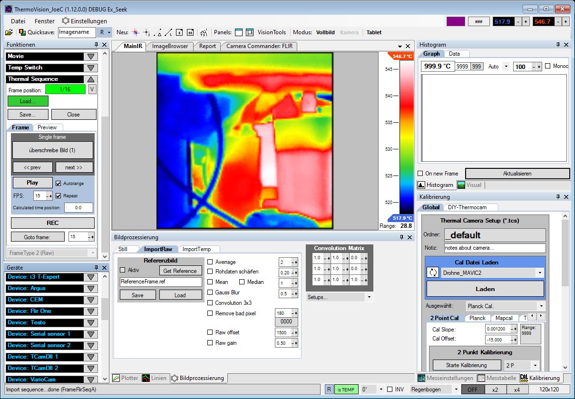Click the split panel layout icon

click(250, 32)
